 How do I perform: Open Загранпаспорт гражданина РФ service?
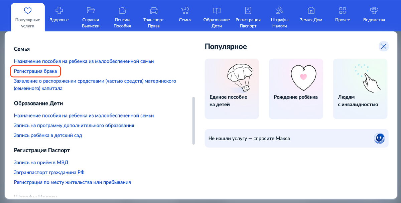pos(48,172)
